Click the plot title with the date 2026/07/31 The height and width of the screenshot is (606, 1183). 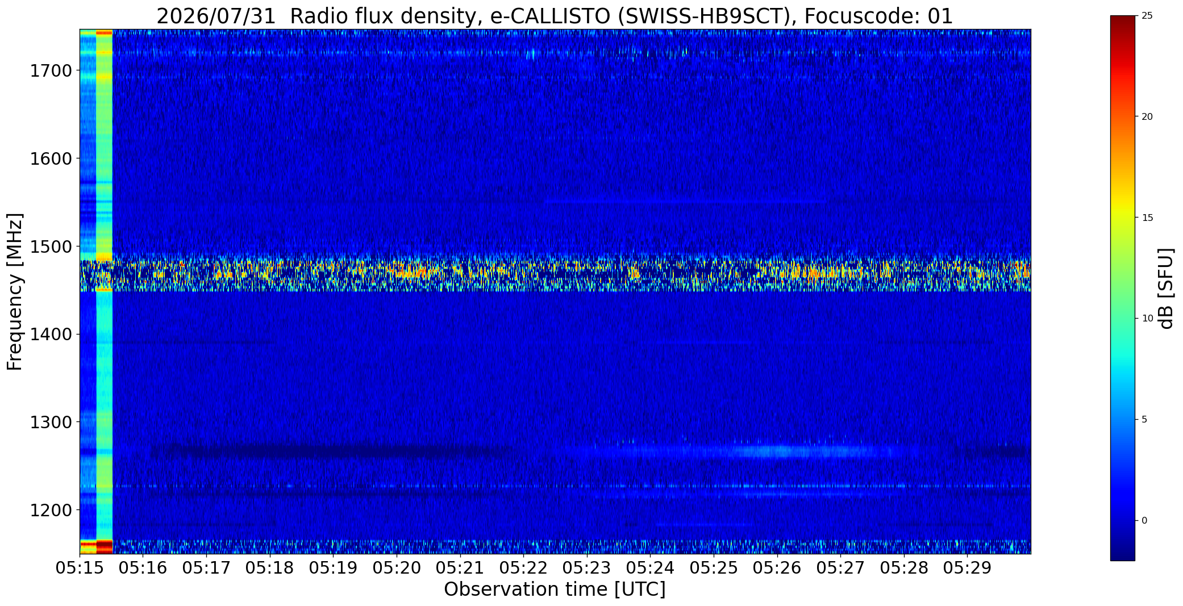pos(555,16)
